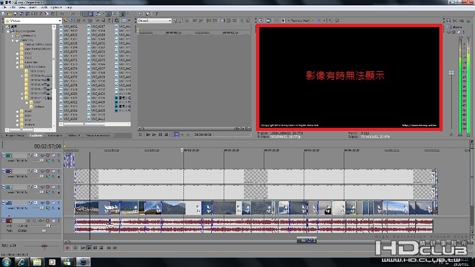The height and width of the screenshot is (267, 475).
Task: Copy using the main toolbar icon
Action: tap(47, 14)
